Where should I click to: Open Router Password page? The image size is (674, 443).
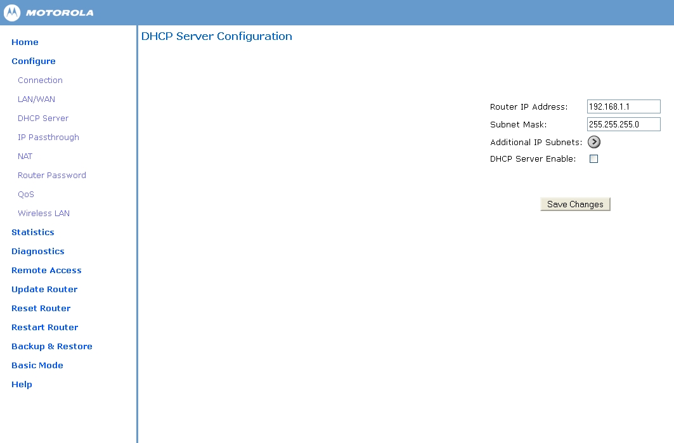51,176
